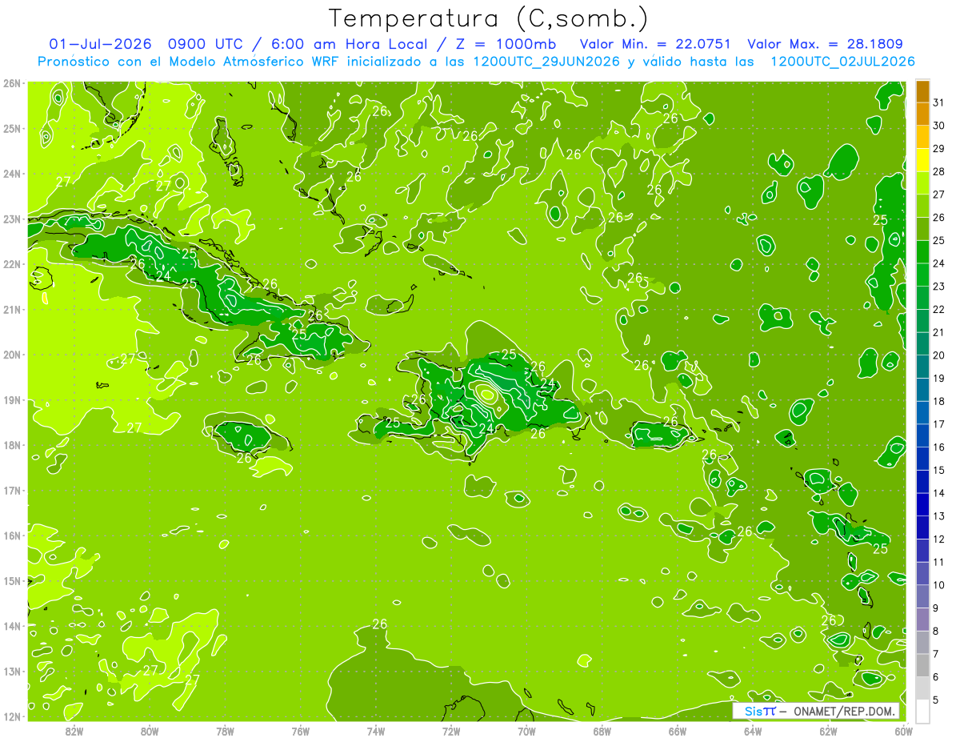Select the orange colorbar swatch between 30 and 31
Viewport: 960px width, 742px height.
[922, 114]
